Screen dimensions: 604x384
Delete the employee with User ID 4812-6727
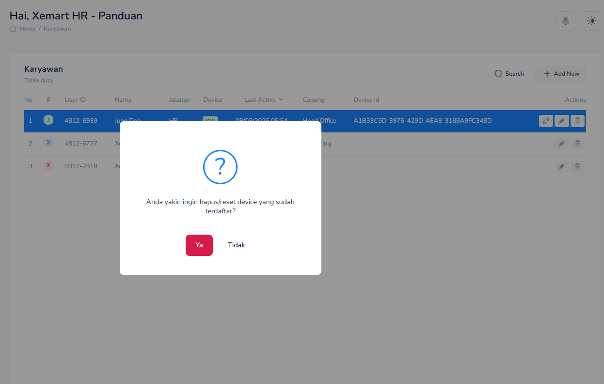coord(577,144)
